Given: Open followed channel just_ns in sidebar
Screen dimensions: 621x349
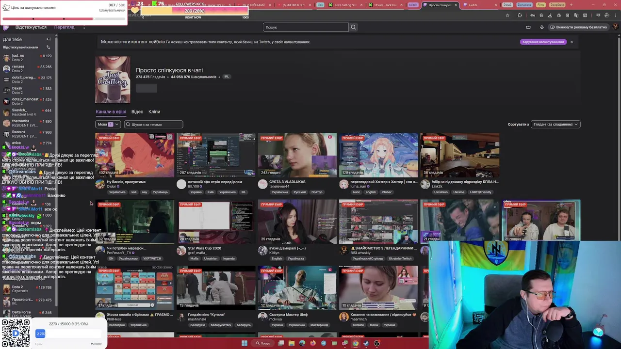Looking at the screenshot, I should pos(27,58).
